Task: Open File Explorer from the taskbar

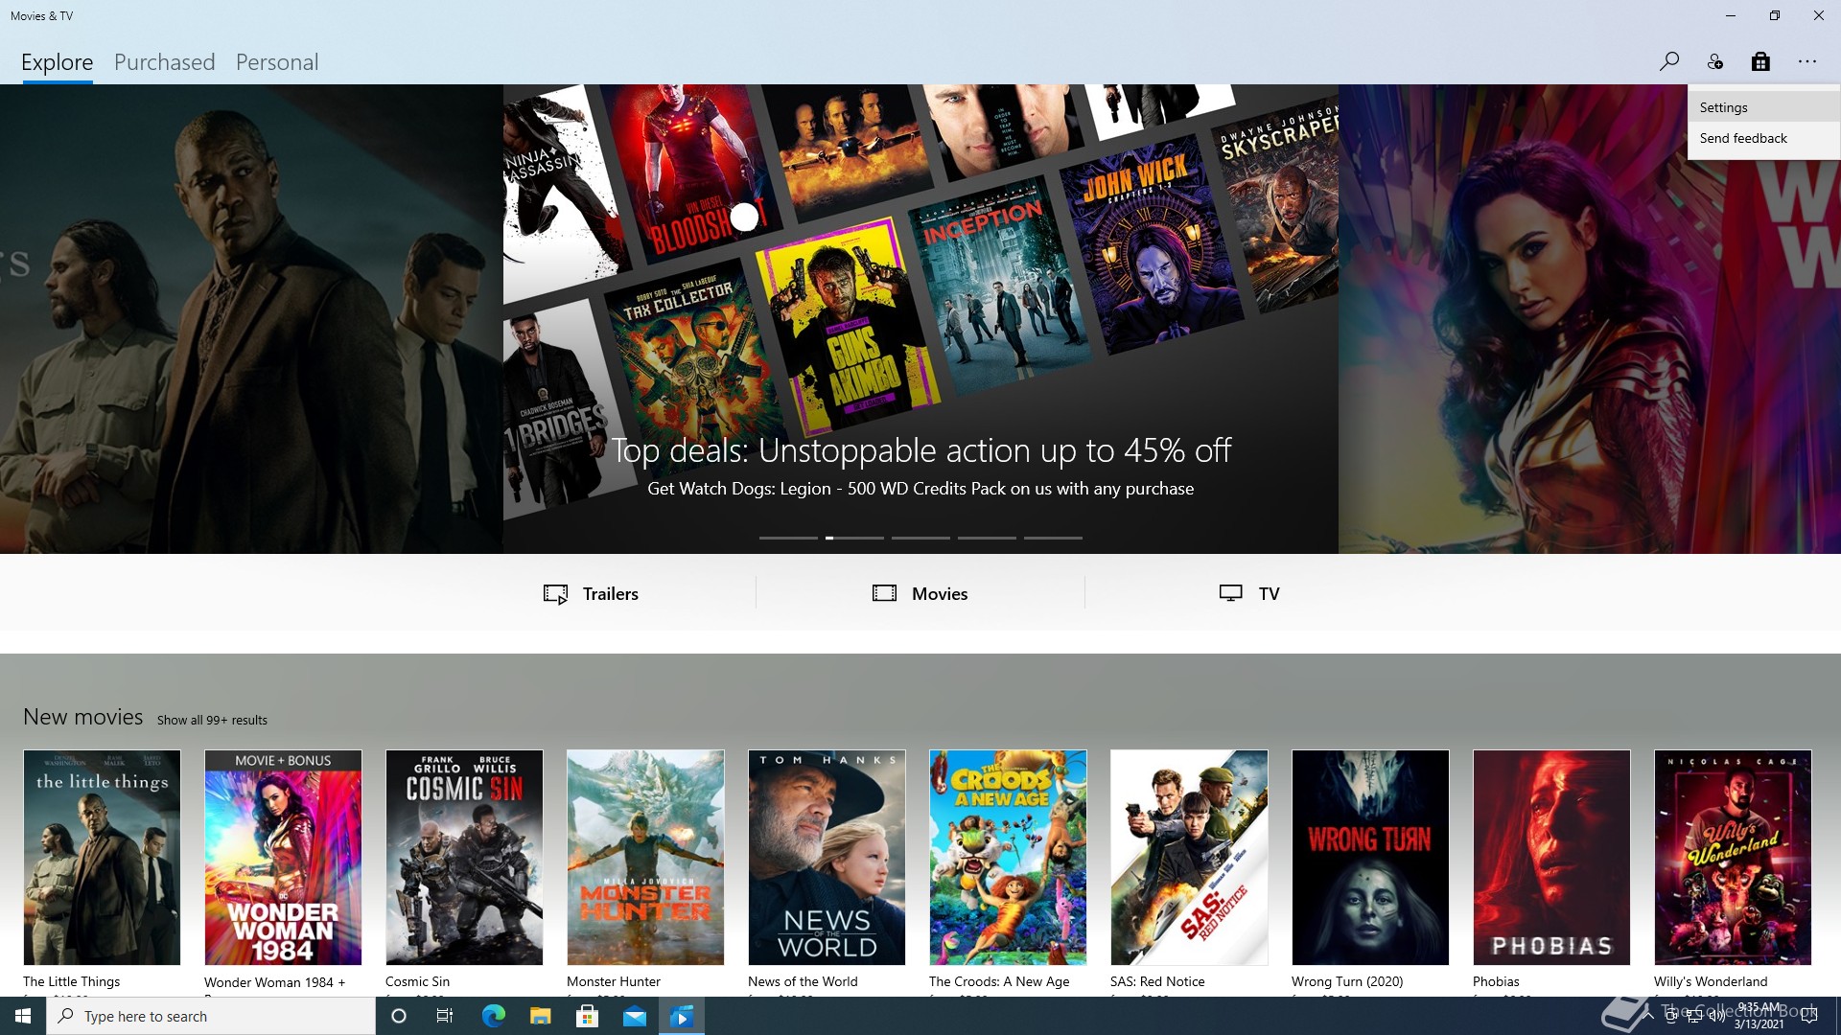Action: point(540,1016)
